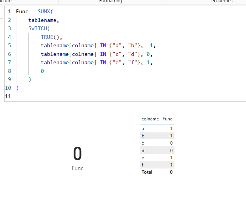The height and width of the screenshot is (211, 246).
Task: Select row e in the table
Action: [x=157, y=158]
